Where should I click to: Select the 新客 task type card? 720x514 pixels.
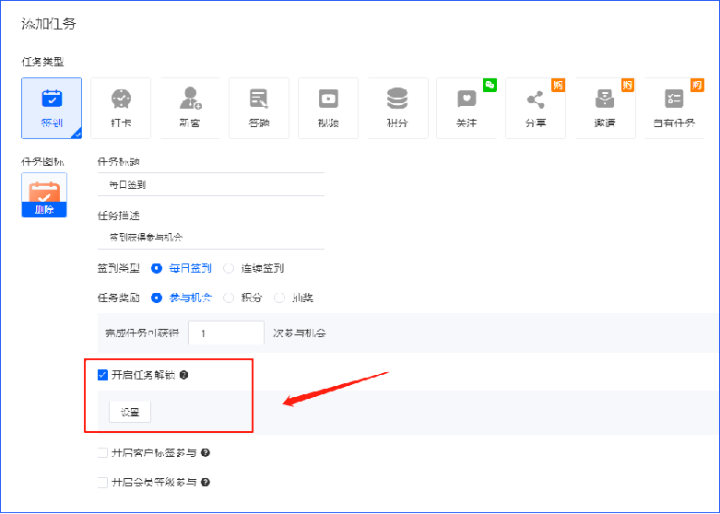[x=190, y=109]
